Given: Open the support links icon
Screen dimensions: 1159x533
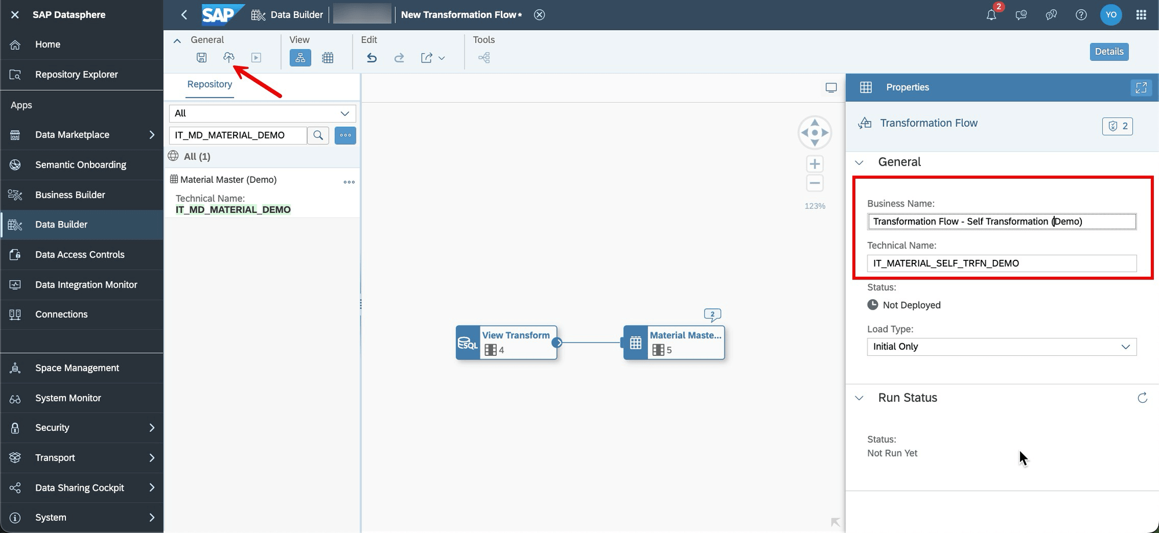Looking at the screenshot, I should click(x=1051, y=14).
